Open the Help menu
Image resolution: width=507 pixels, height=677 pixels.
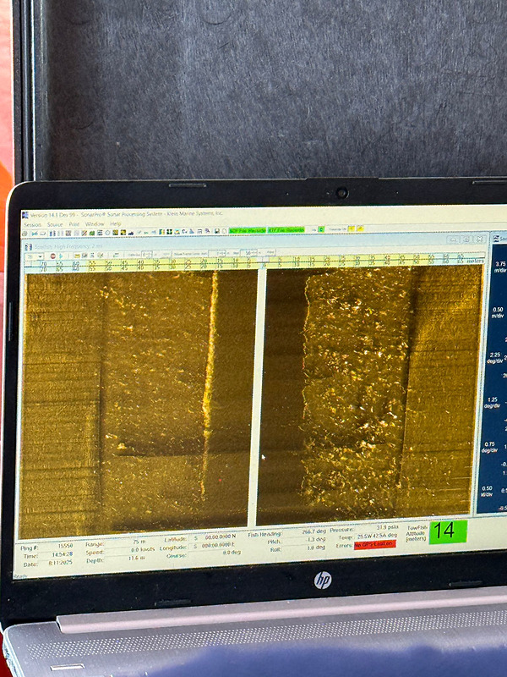[116, 224]
